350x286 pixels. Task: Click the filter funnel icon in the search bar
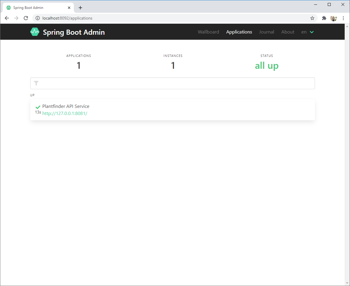coord(36,83)
